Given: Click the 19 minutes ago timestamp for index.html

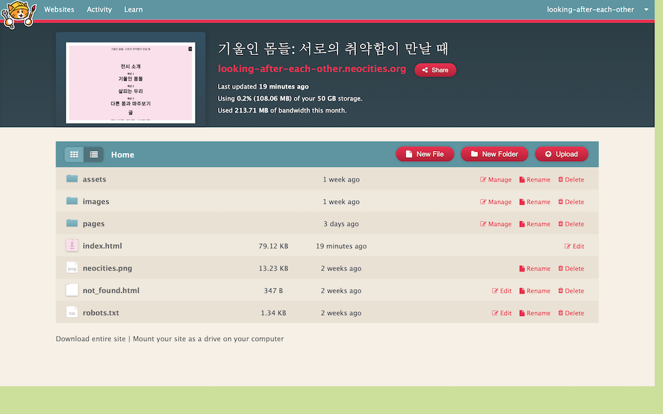Looking at the screenshot, I should (341, 246).
